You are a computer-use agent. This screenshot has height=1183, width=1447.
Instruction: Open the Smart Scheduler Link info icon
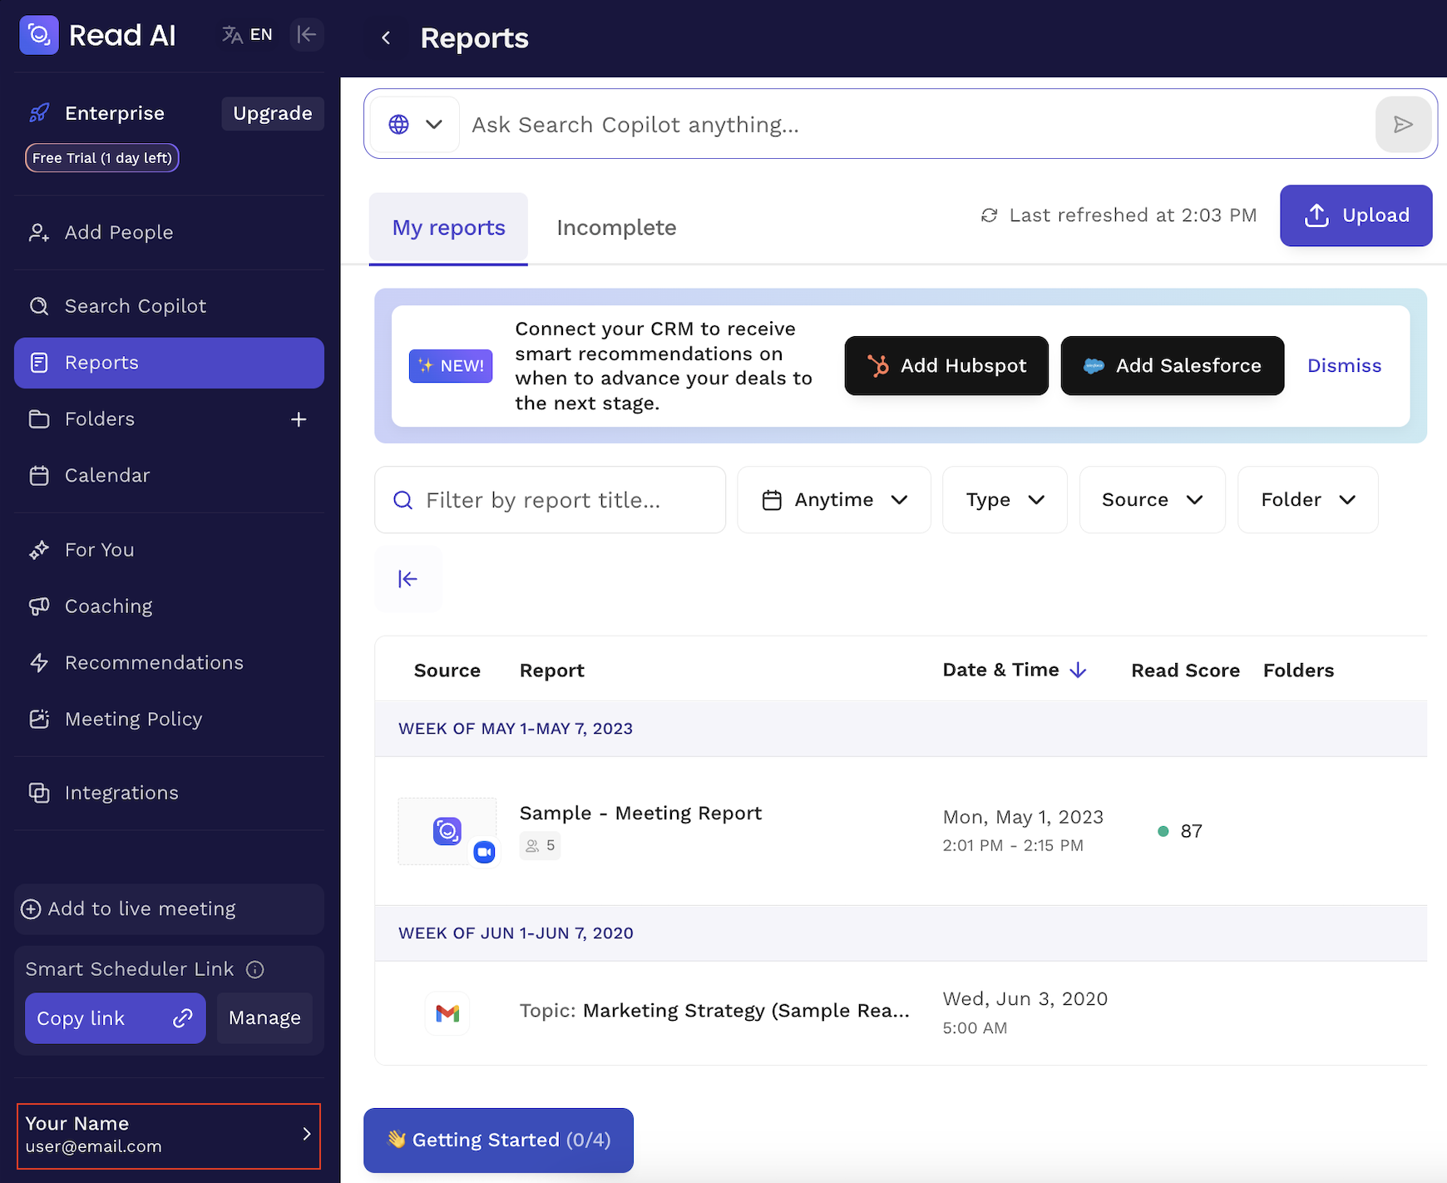[x=255, y=969]
